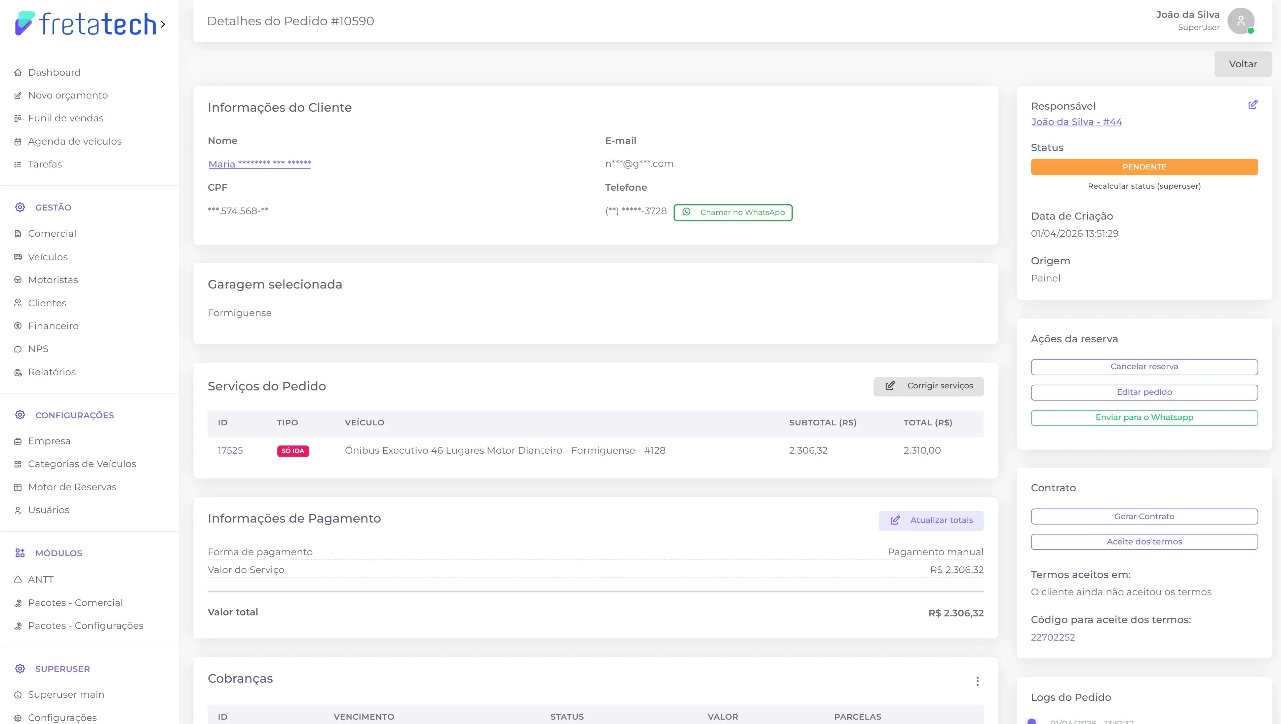
Task: Click the 2.310,00 total cell
Action: tap(922, 451)
